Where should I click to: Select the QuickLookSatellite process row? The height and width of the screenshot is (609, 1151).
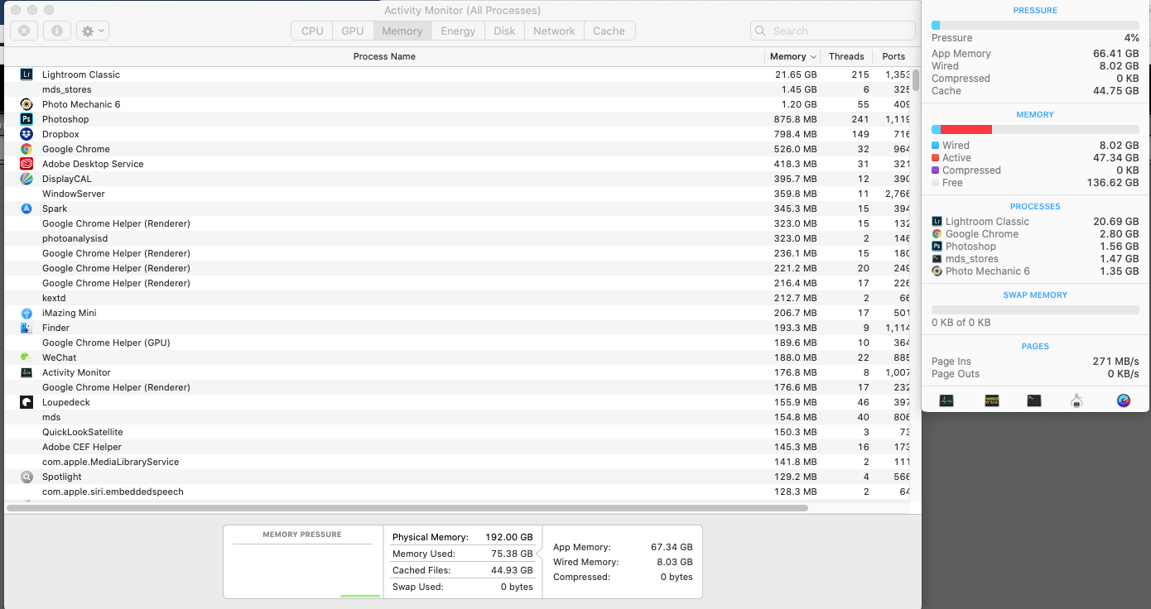pyautogui.click(x=457, y=432)
